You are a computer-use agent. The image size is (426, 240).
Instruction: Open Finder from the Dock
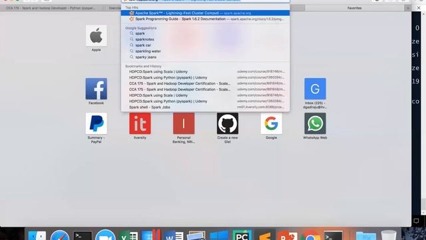37,235
